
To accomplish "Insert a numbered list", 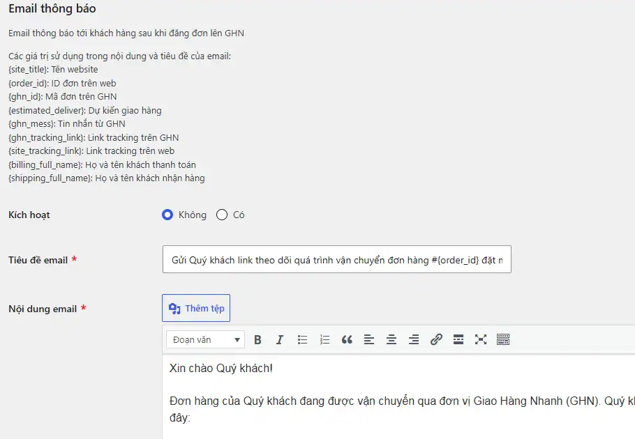I will [x=324, y=339].
